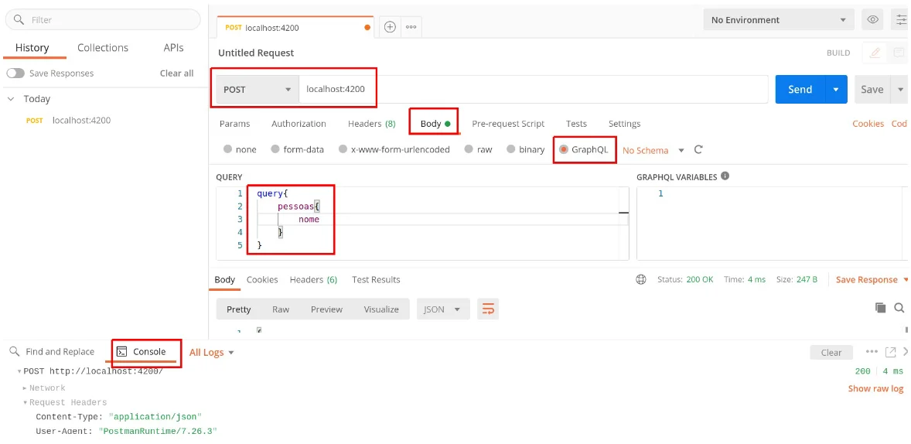Toggle response line wrap icon
This screenshot has width=911, height=444.
pyautogui.click(x=488, y=309)
